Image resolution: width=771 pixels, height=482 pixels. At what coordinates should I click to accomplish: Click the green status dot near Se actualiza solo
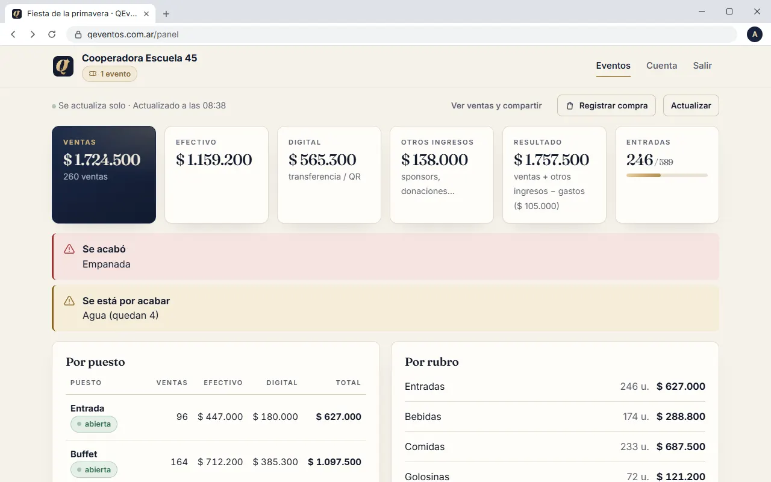click(54, 106)
